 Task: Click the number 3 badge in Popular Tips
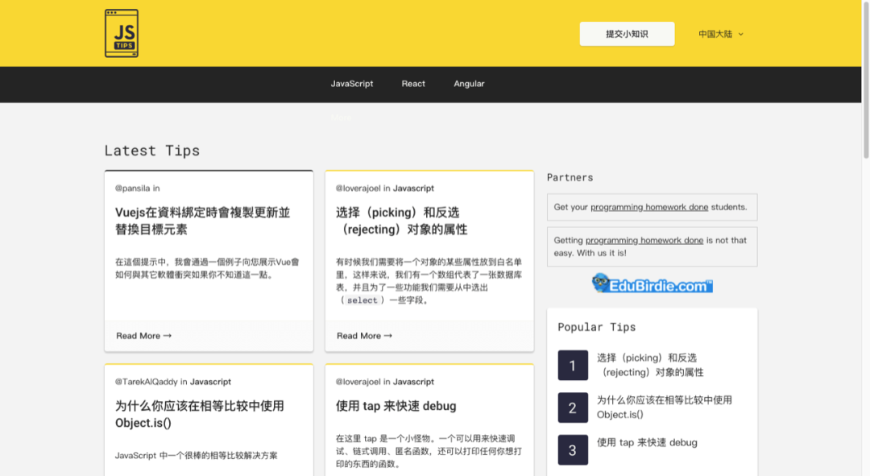[573, 449]
